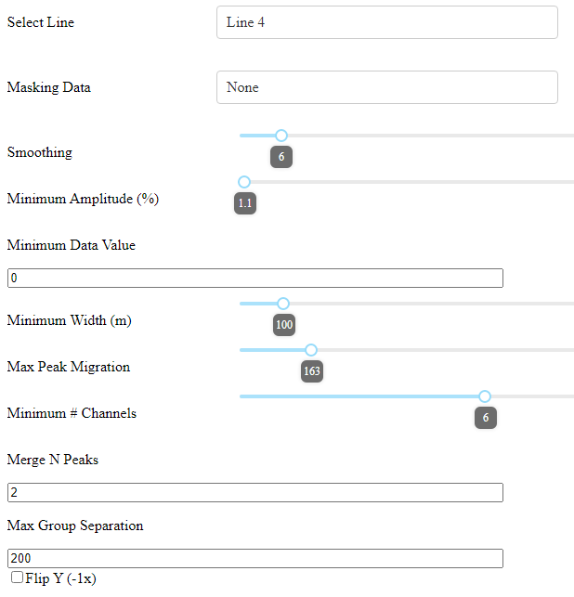Click the Max Peak Migration slider handle

tap(311, 350)
